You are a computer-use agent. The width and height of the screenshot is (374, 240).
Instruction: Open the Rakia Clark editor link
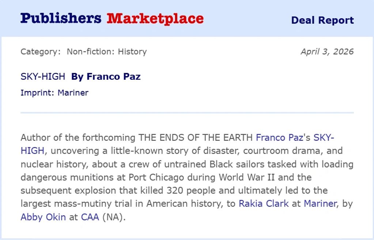pyautogui.click(x=263, y=203)
